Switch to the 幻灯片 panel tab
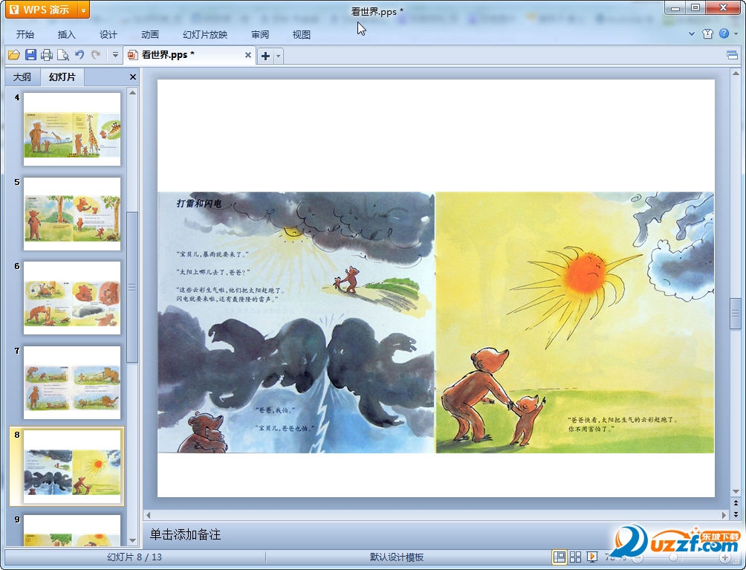The height and width of the screenshot is (570, 746). (x=62, y=77)
